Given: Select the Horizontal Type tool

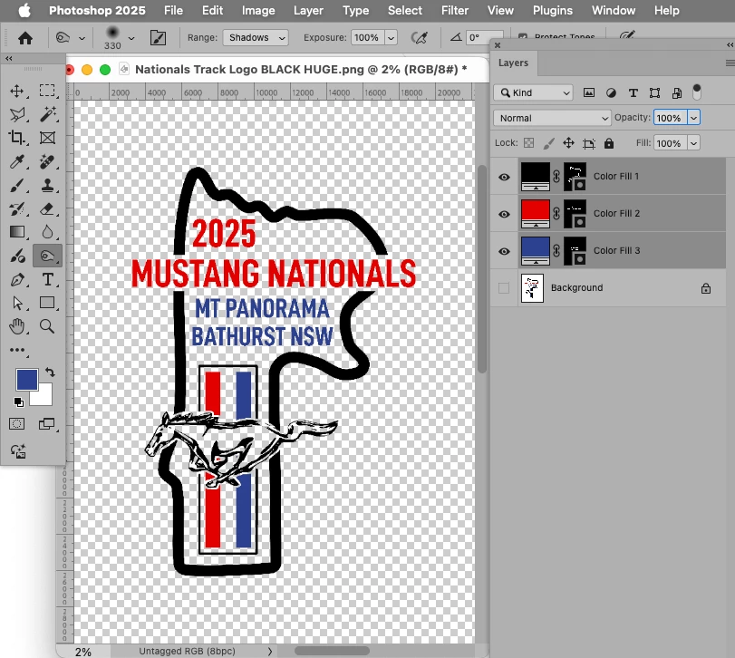Looking at the screenshot, I should pos(47,280).
